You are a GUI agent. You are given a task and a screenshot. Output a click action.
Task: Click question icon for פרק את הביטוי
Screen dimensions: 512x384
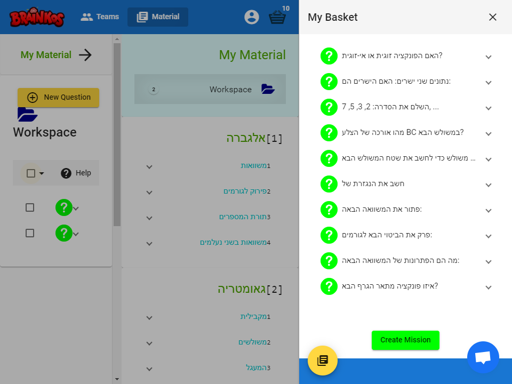pos(329,235)
